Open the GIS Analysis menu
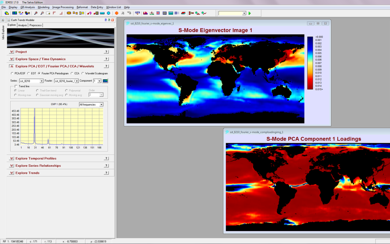This screenshot has width=390, height=244. (27, 7)
